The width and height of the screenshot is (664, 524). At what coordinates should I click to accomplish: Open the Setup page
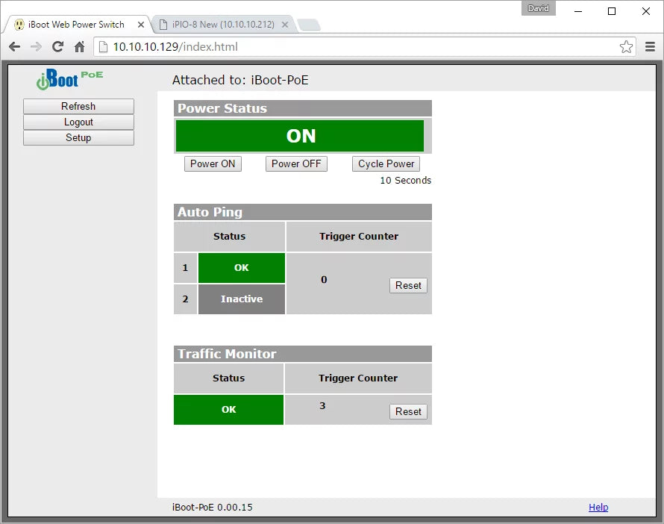pyautogui.click(x=78, y=137)
